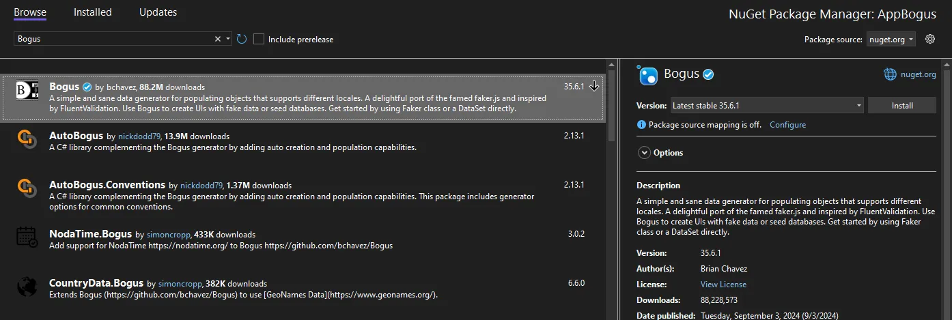Click the CountryData.Bogus globe icon
Screen dimensions: 952x320
(27, 287)
